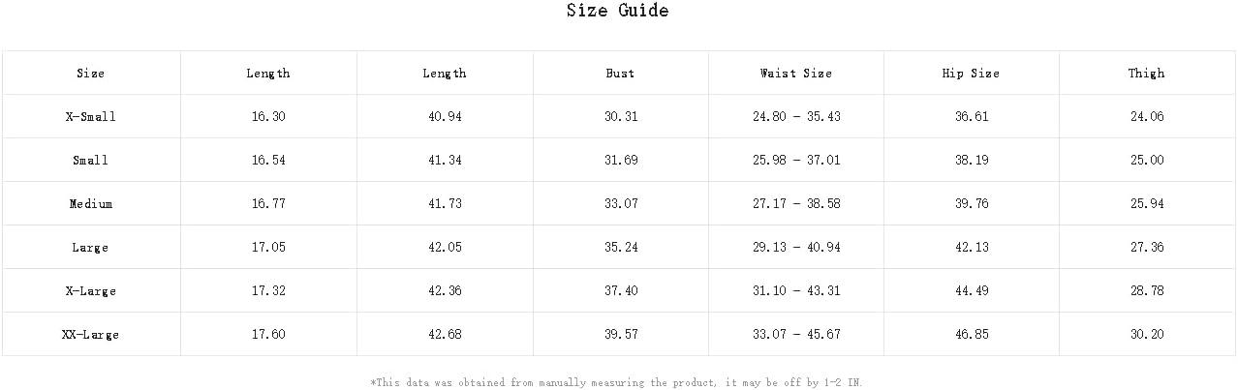Select the Hip Size column header
The height and width of the screenshot is (390, 1238).
pos(971,74)
